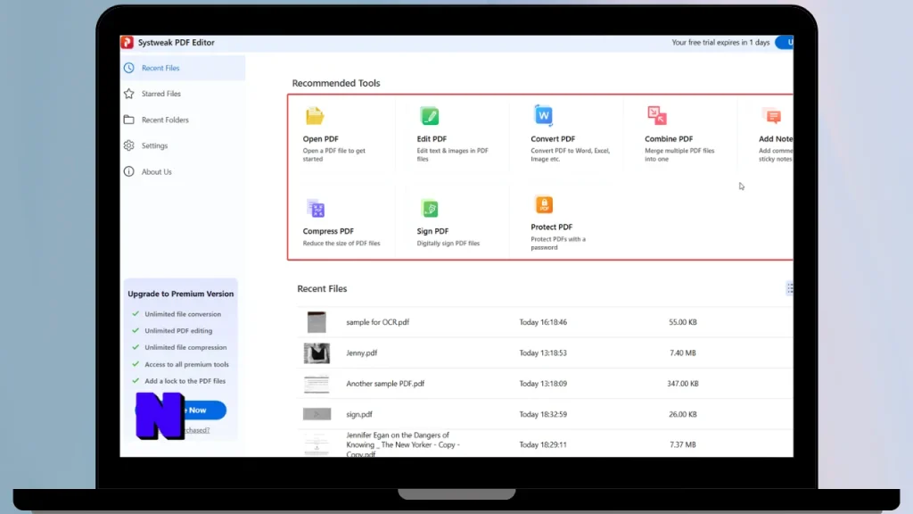Screen dimensions: 913x514
Task: Select the Edit PDF pencil icon
Action: pyautogui.click(x=430, y=115)
